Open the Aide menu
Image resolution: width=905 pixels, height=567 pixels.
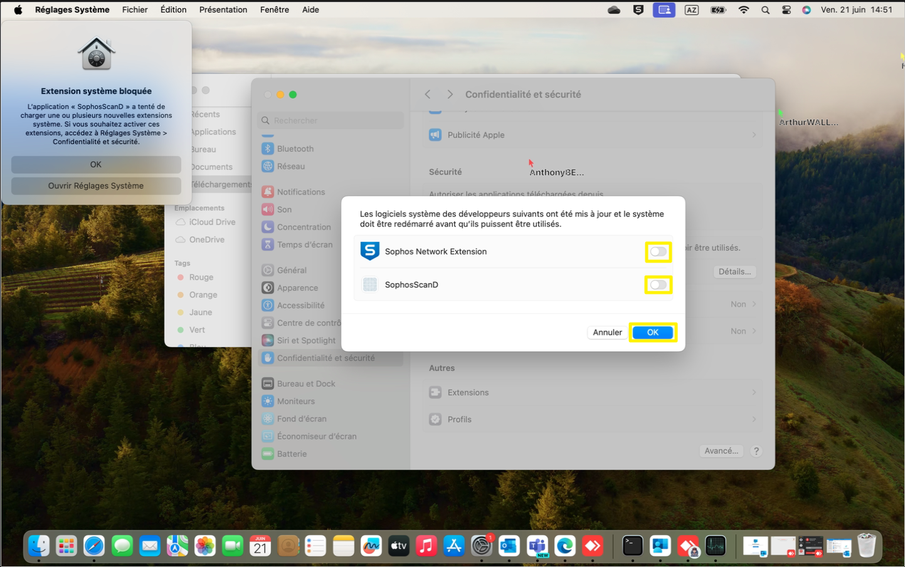click(x=310, y=9)
